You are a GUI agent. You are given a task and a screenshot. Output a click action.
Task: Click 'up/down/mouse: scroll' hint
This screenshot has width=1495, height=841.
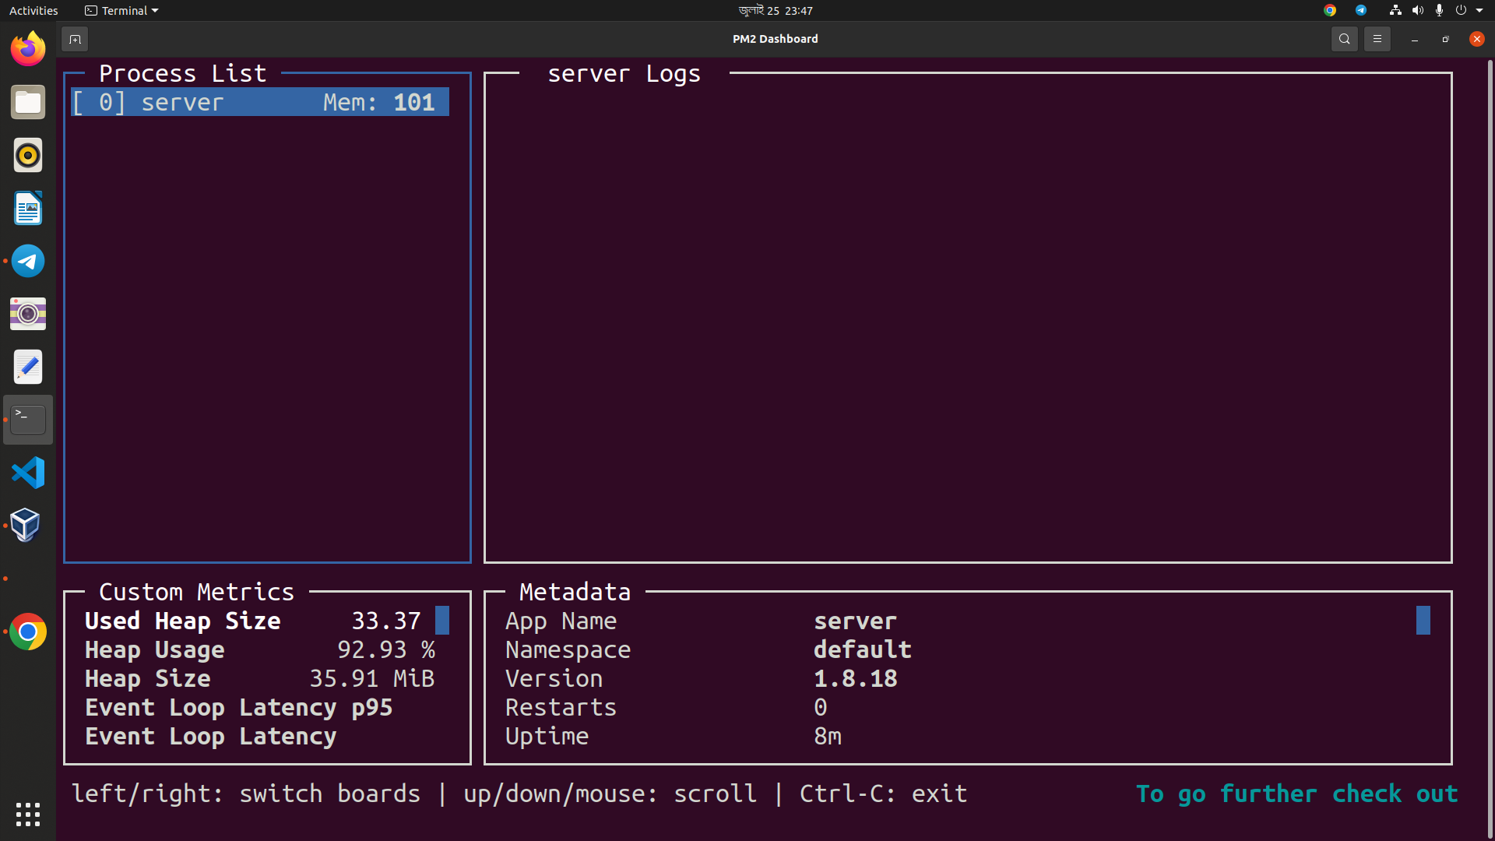click(x=610, y=793)
